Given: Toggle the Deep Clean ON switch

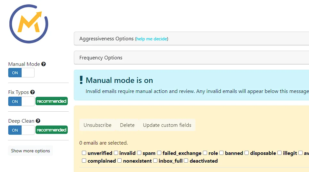Looking at the screenshot, I should (x=21, y=130).
